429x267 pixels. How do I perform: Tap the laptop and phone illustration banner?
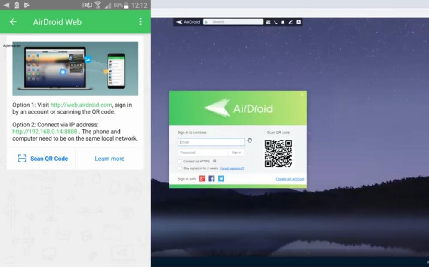point(75,68)
